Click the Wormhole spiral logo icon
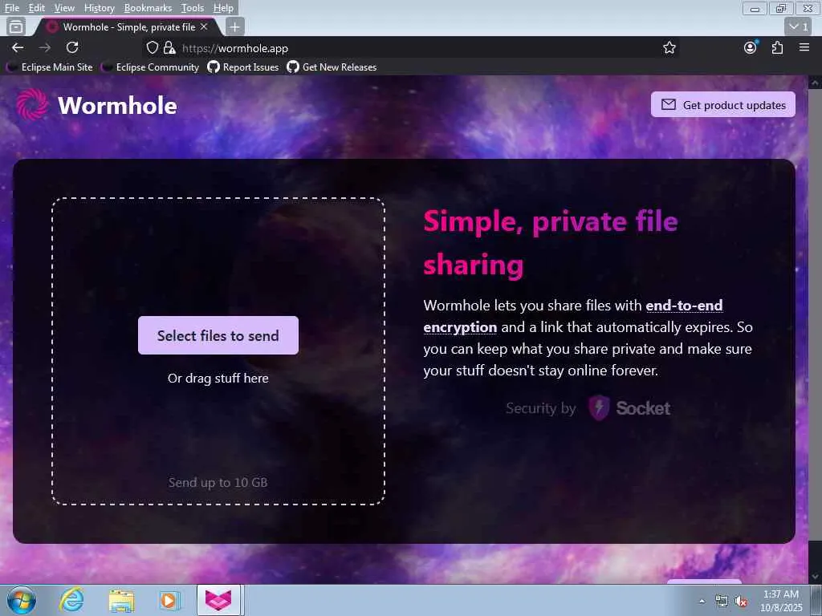822x616 pixels. pos(32,104)
